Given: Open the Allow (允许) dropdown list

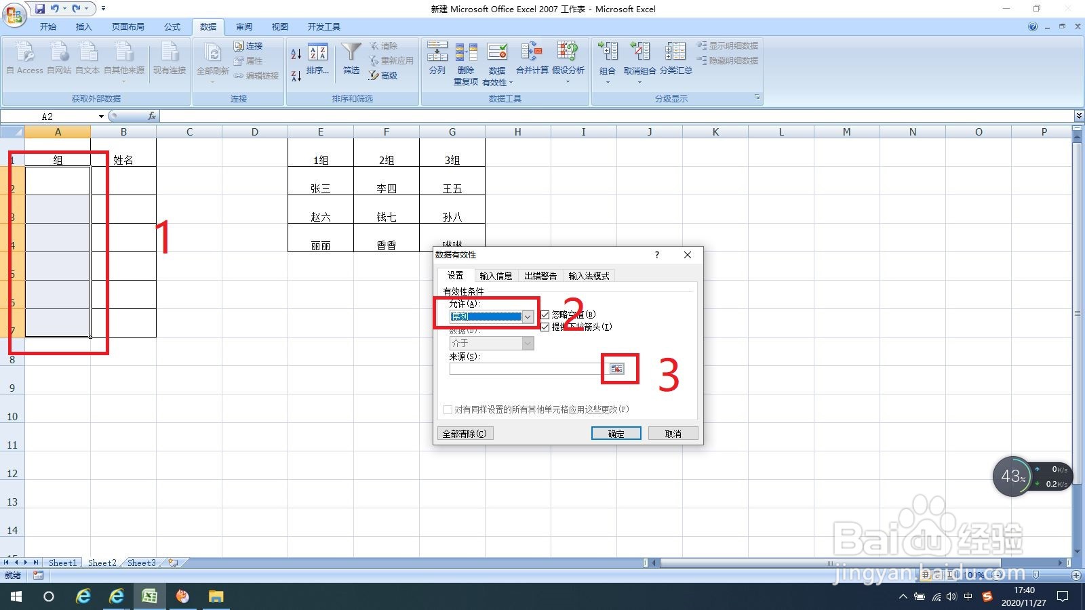Looking at the screenshot, I should point(528,317).
